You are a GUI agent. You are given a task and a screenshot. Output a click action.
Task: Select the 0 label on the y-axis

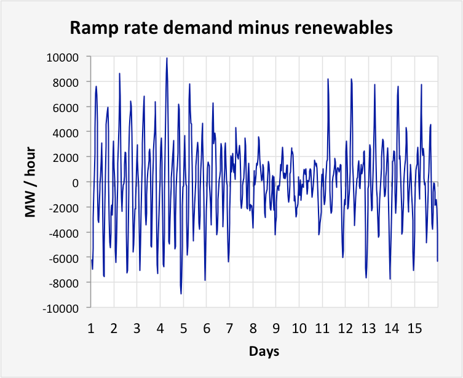click(76, 183)
